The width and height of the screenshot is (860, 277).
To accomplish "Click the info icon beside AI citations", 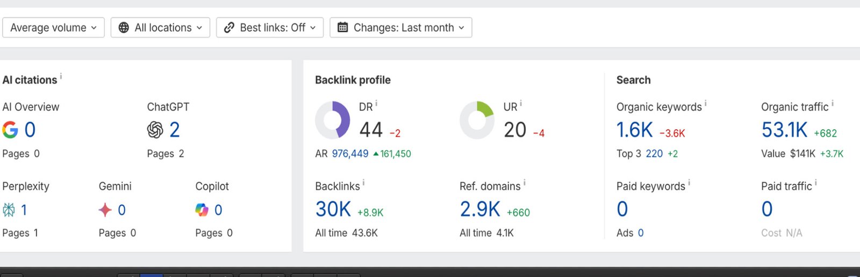I will click(x=61, y=77).
